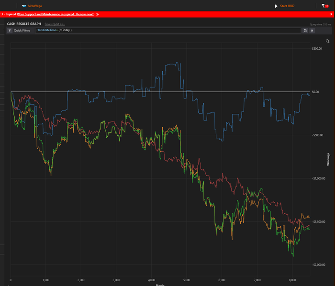Click the AironVega player name
The height and width of the screenshot is (286, 335).
pyautogui.click(x=34, y=6)
